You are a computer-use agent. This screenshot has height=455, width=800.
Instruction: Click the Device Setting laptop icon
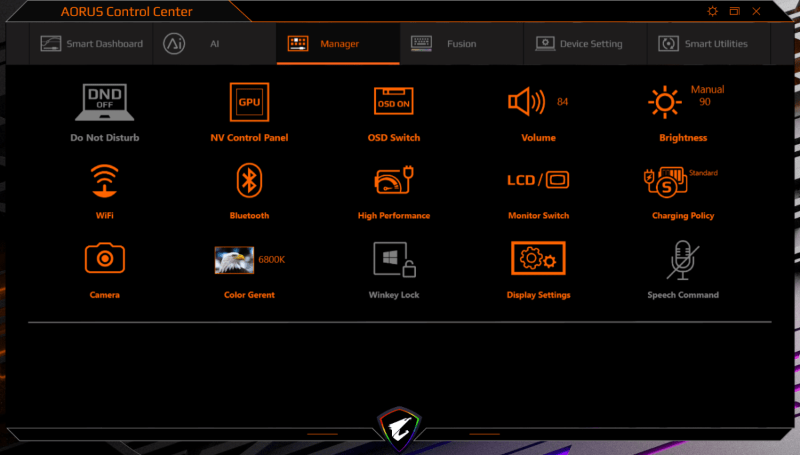pyautogui.click(x=545, y=44)
